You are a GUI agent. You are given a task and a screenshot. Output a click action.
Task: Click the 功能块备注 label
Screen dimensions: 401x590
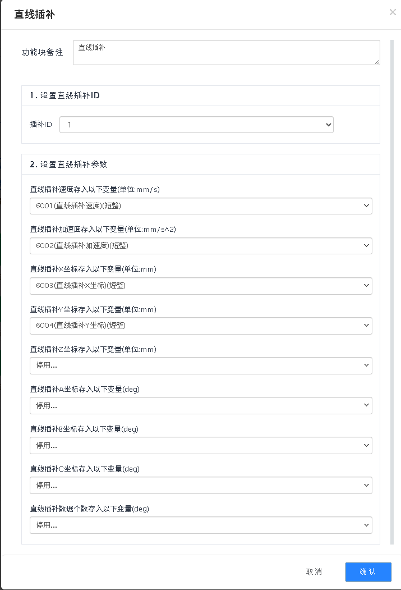[x=42, y=52]
